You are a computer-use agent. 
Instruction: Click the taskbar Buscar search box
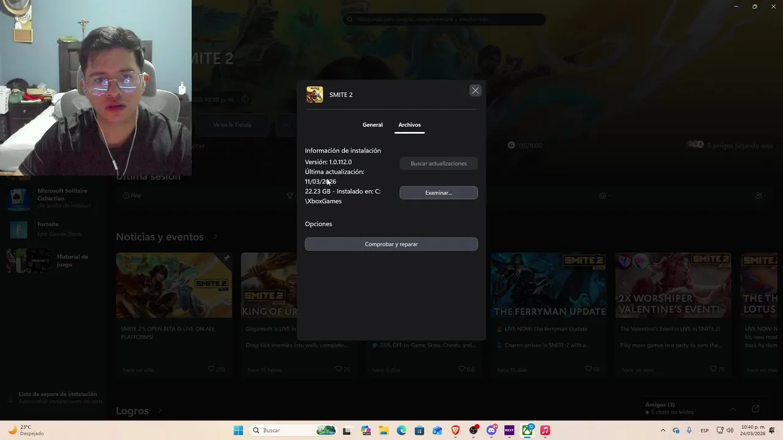[294, 430]
